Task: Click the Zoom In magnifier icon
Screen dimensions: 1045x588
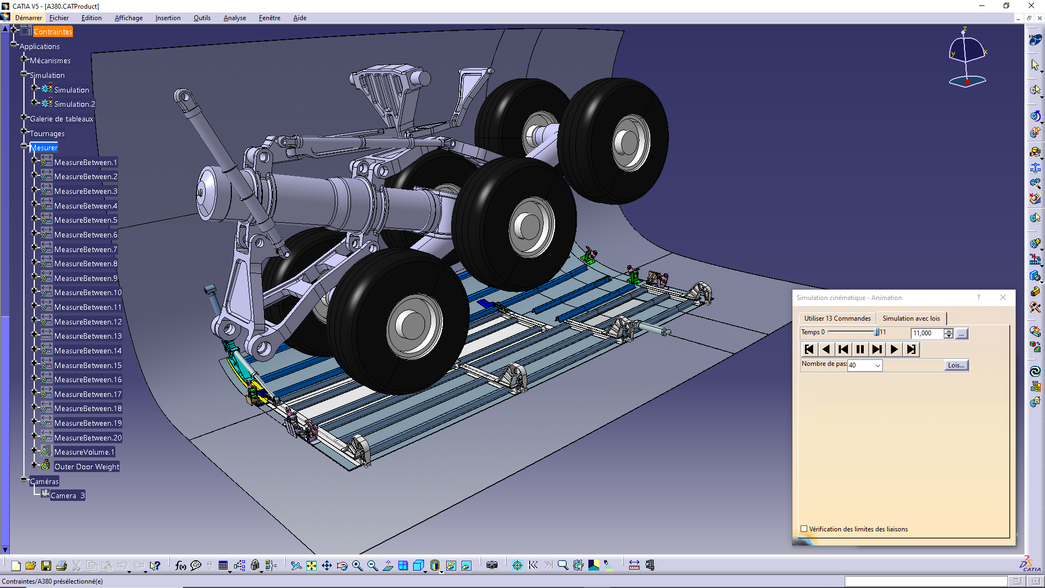Action: 357,566
